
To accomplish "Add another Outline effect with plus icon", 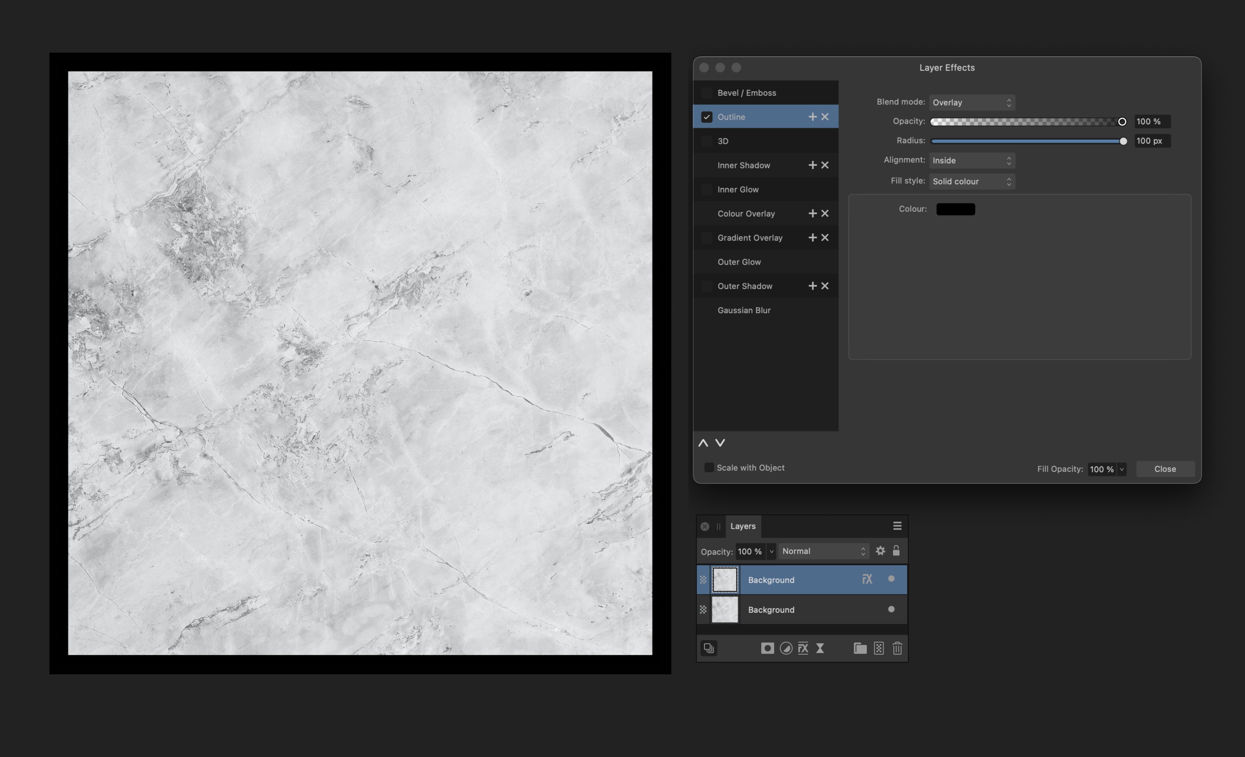I will [813, 117].
